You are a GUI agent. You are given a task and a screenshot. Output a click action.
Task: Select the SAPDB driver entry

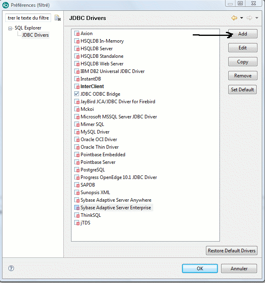point(88,185)
